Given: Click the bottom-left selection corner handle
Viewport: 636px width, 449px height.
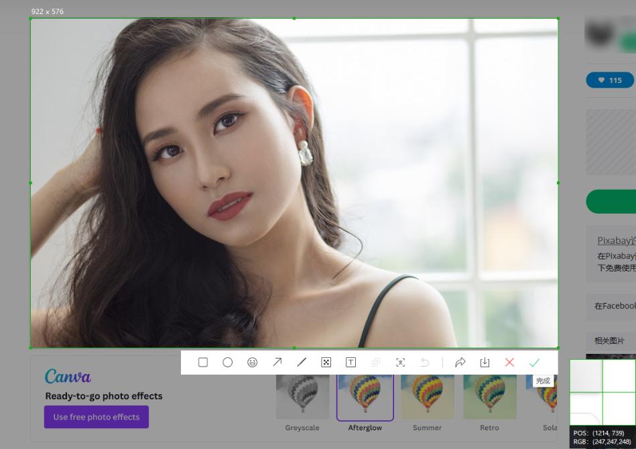Looking at the screenshot, I should (31, 348).
